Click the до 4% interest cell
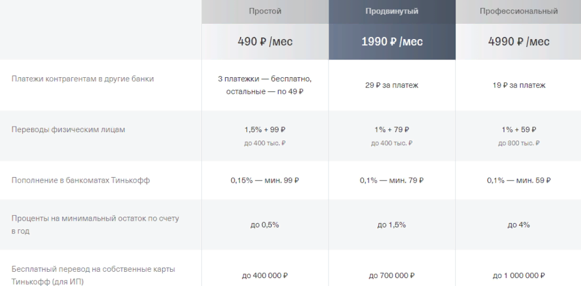581x286 pixels. 519,225
